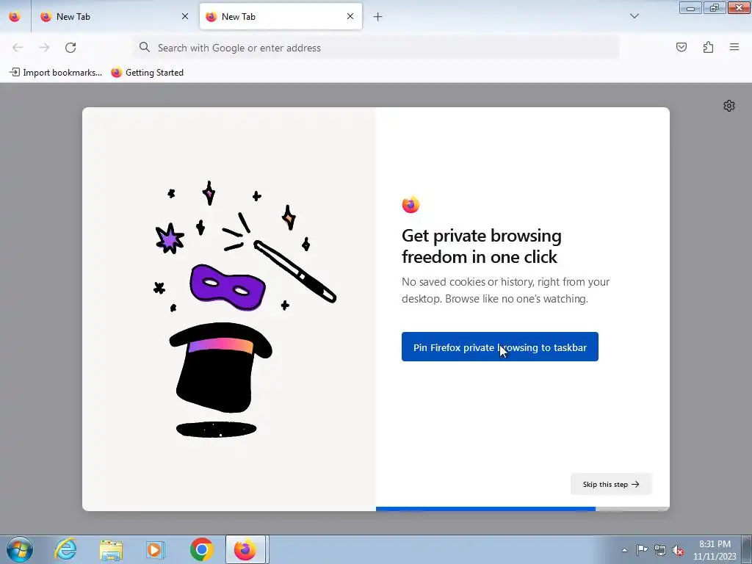
Task: Open the Firefox View pinned tab
Action: tap(15, 16)
